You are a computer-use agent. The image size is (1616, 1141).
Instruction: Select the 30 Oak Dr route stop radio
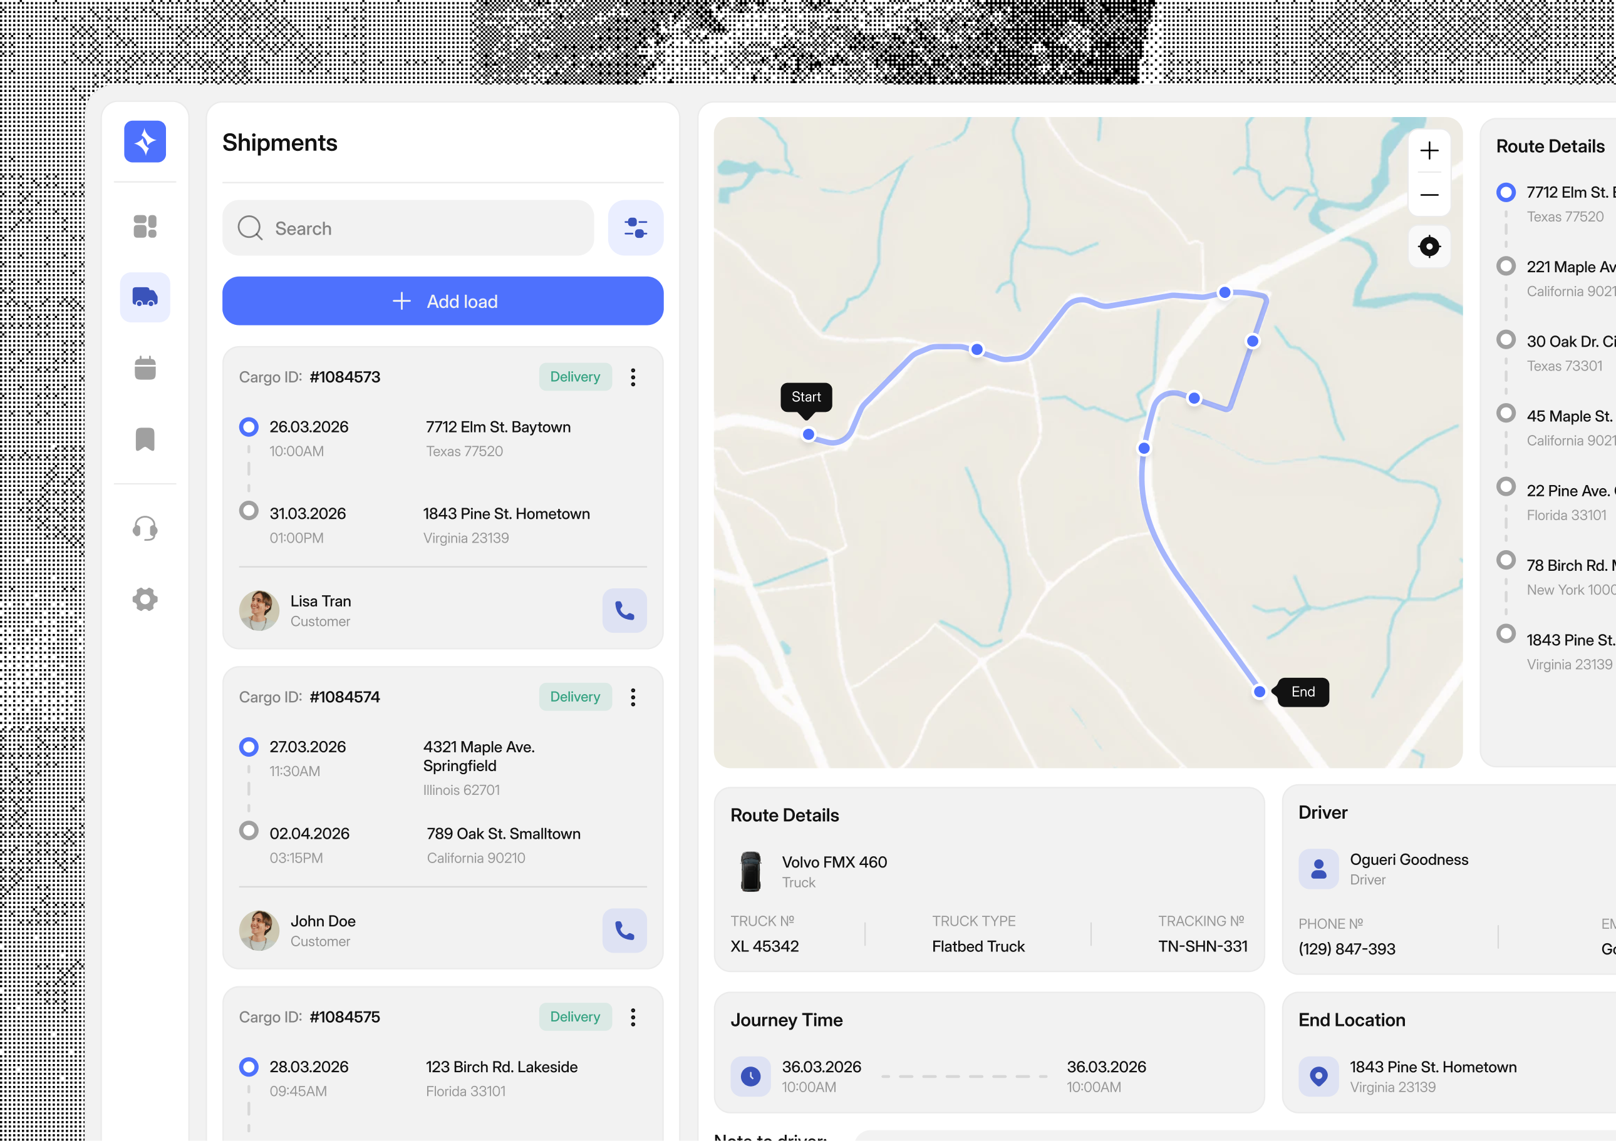1506,340
